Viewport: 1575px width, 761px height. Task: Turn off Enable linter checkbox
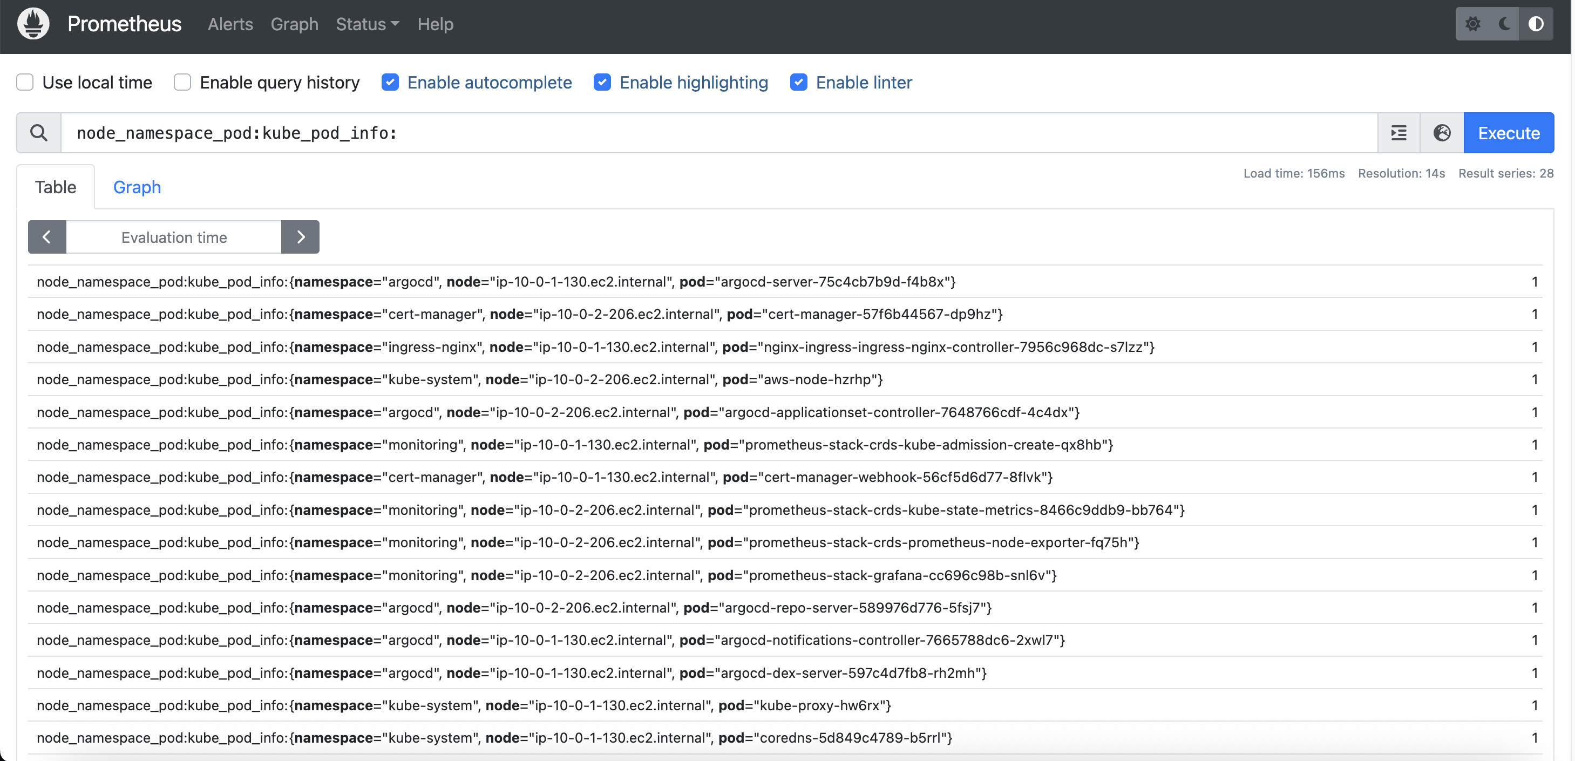(798, 82)
